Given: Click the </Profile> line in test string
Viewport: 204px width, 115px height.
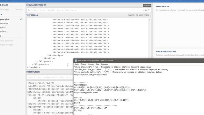Looking at the screenshot, I should [x=49, y=58].
